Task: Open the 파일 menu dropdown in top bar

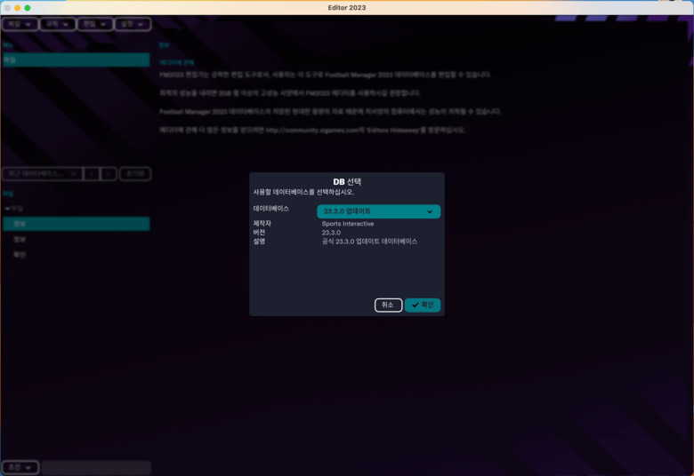Action: pyautogui.click(x=20, y=24)
